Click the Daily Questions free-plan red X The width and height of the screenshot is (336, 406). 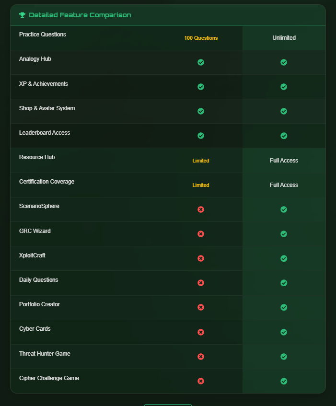(x=201, y=283)
